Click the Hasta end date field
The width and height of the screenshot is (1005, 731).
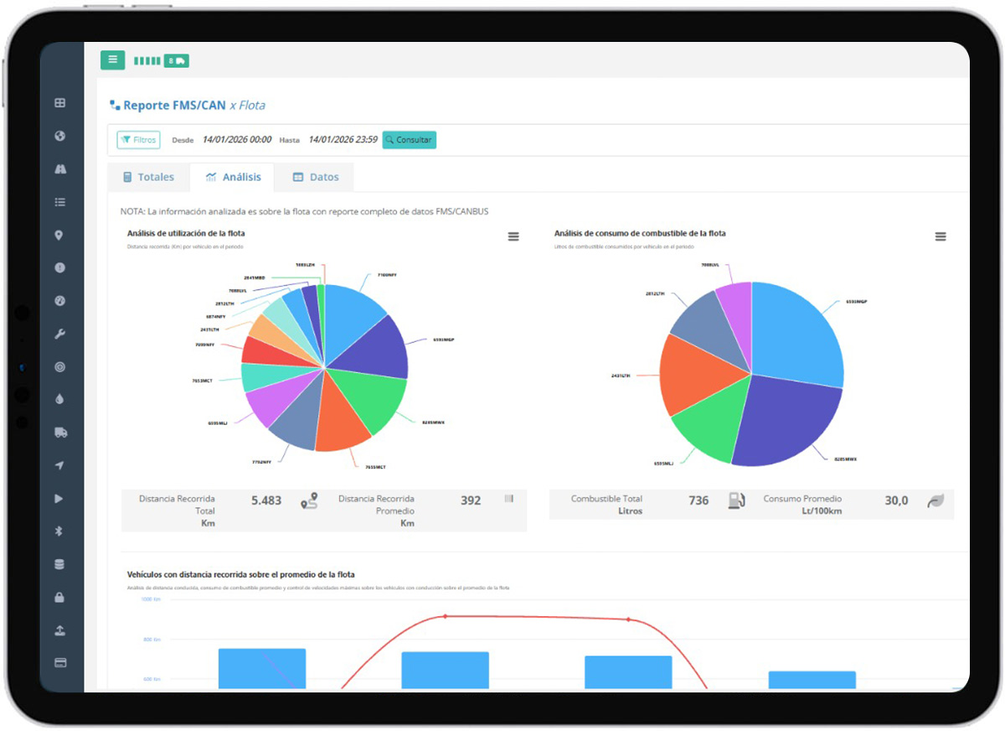coord(343,140)
